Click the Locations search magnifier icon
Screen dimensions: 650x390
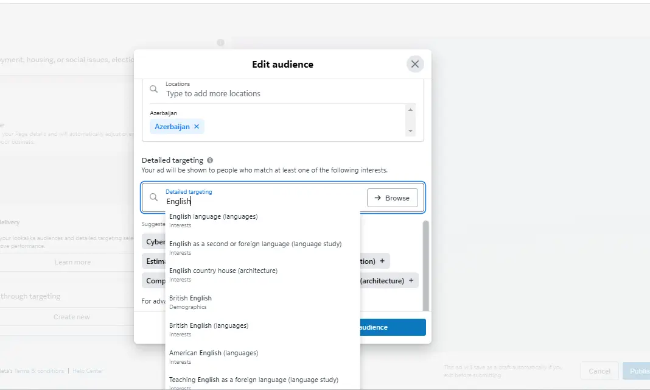[x=154, y=89]
